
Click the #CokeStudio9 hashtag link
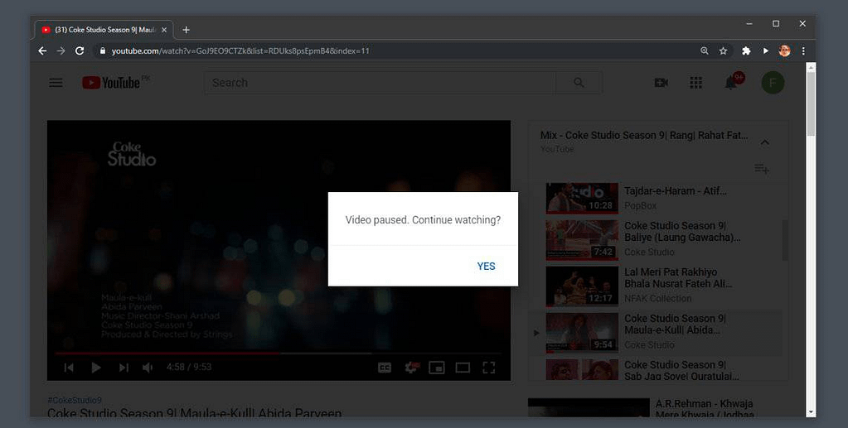75,400
